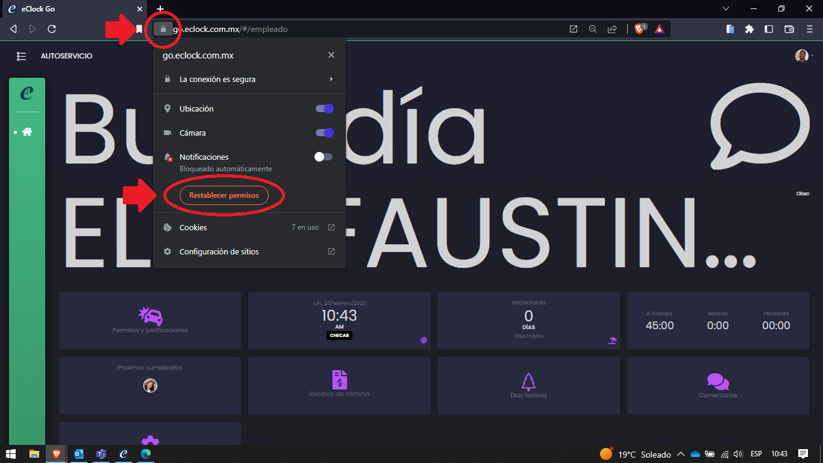Click 'Bloqueado automáticamente' text
Screen dimensions: 823x463
[x=225, y=169]
